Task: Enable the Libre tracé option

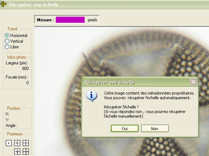Action: 12,47
